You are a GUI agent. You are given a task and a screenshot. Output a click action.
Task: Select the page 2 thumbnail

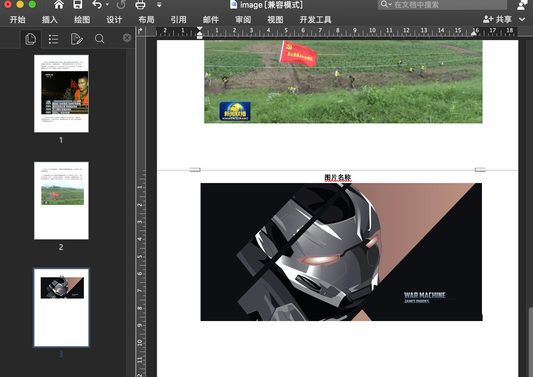coord(61,201)
